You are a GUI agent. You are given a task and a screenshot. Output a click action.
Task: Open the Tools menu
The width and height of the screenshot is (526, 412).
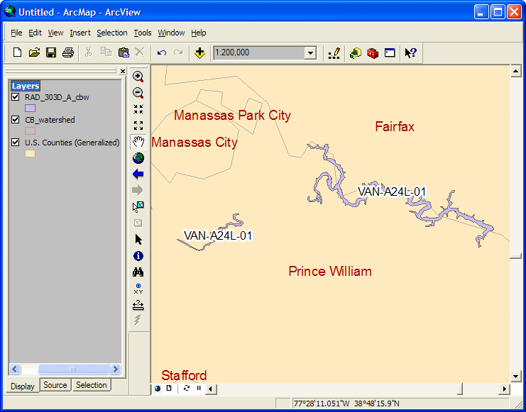pyautogui.click(x=142, y=33)
